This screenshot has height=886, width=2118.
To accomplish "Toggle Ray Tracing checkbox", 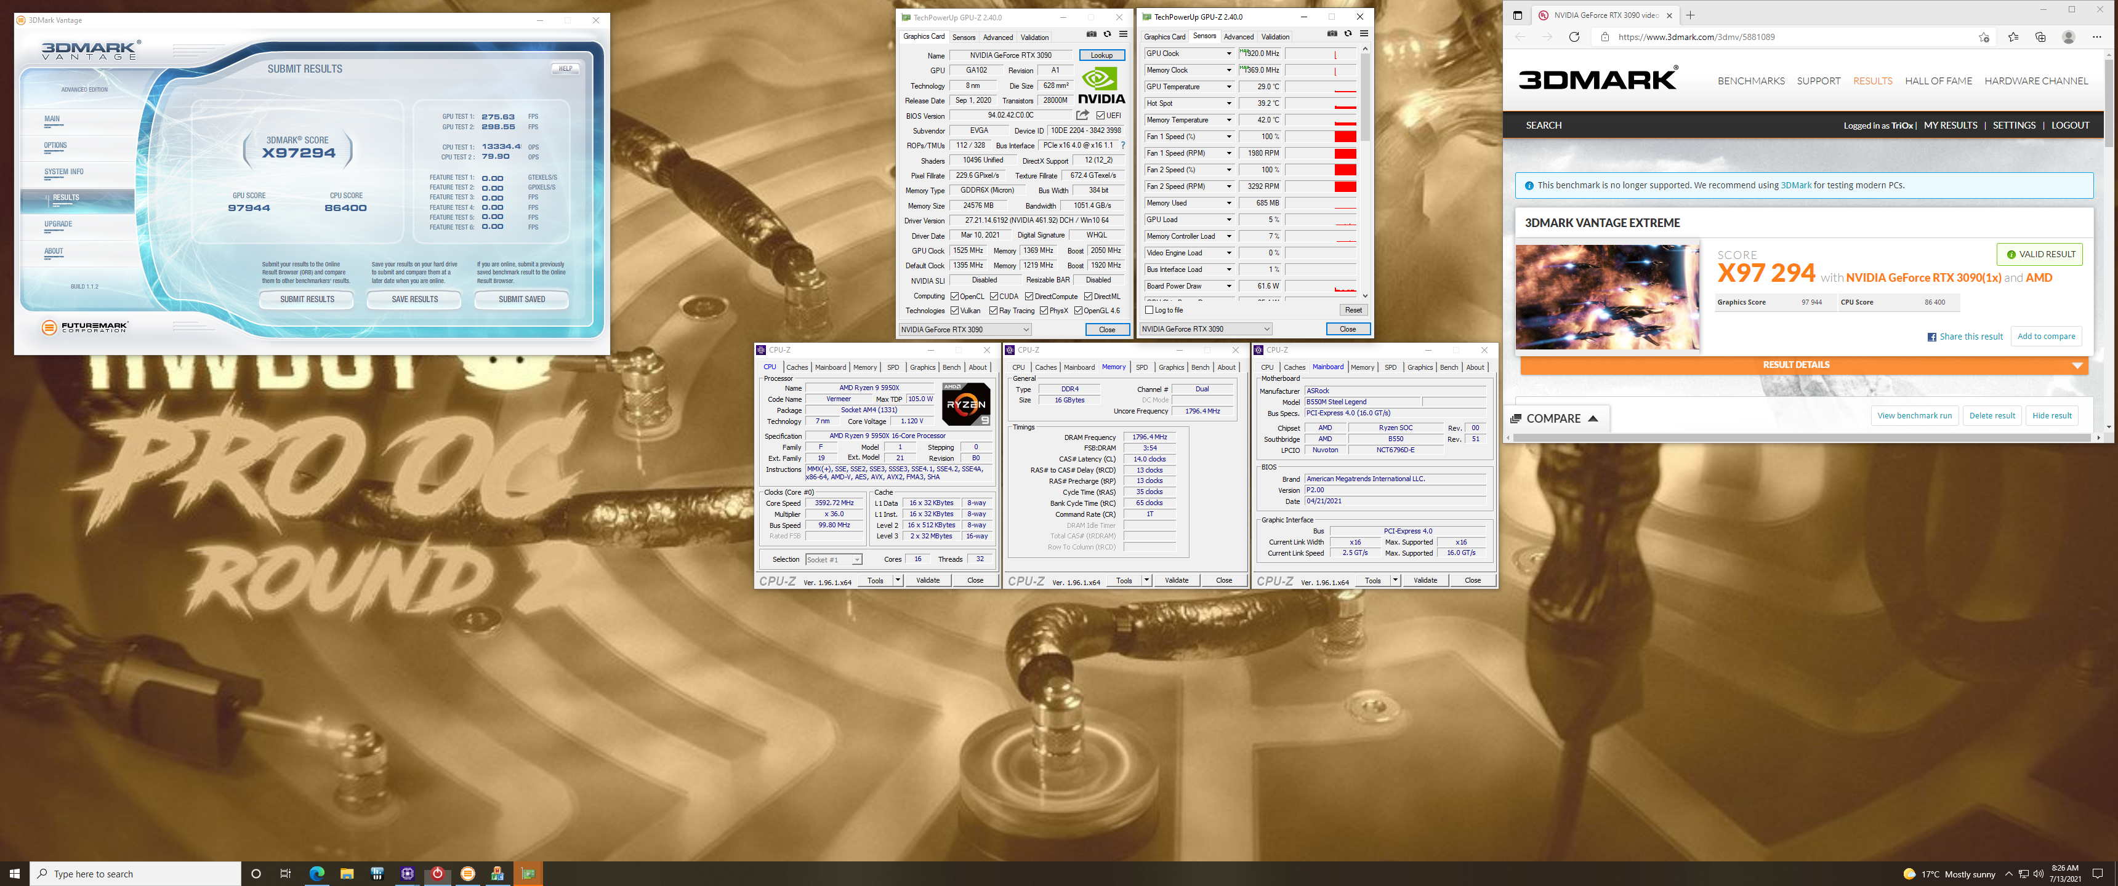I will [x=993, y=310].
